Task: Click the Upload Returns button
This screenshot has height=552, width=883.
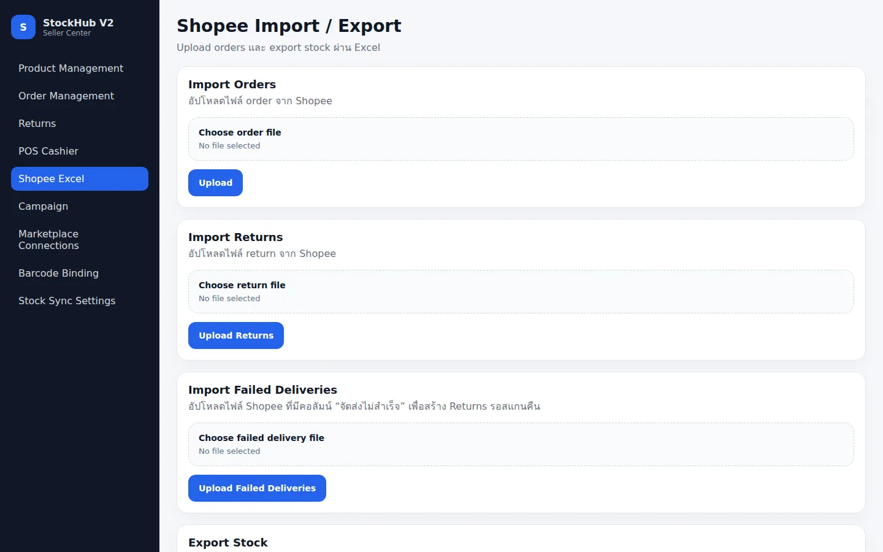Action: pyautogui.click(x=236, y=335)
